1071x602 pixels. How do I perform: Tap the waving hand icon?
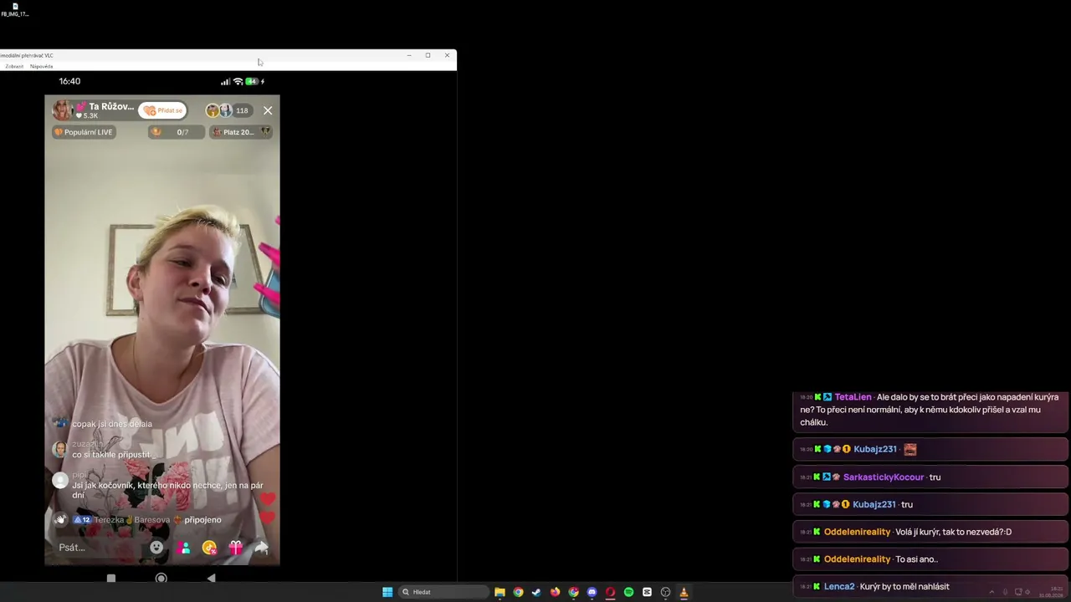coord(60,519)
